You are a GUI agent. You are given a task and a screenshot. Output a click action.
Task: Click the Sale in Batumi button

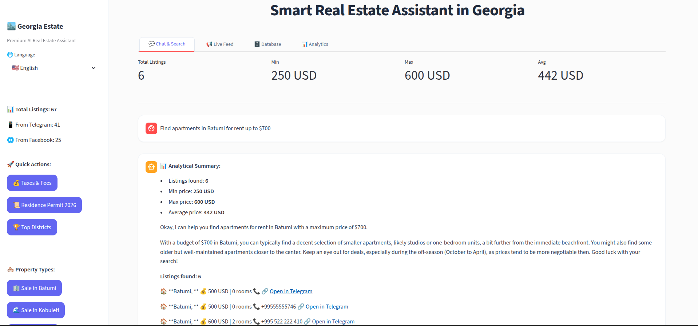coord(34,288)
